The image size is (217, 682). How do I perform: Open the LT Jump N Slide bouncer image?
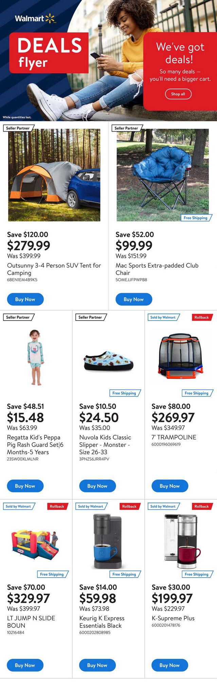[36, 543]
